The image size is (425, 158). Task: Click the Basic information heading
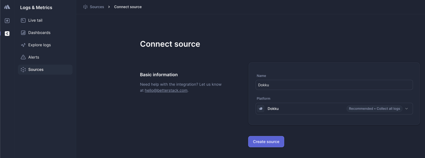tap(159, 75)
